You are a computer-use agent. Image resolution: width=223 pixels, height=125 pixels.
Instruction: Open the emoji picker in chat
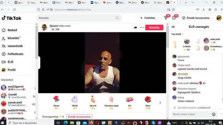pos(214,114)
